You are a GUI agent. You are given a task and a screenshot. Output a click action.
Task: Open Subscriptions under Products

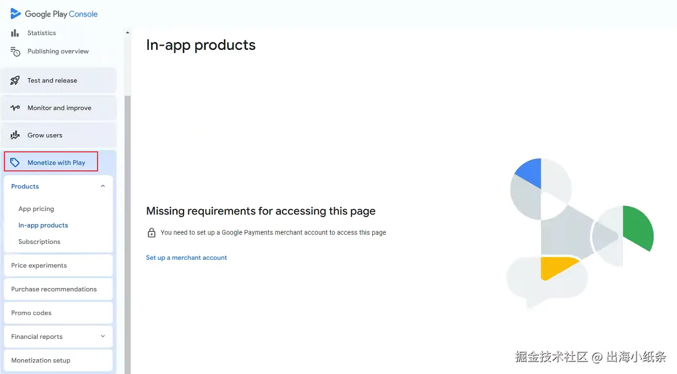(x=39, y=242)
